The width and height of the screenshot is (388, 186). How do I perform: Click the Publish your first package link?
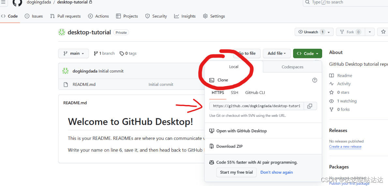349,183
